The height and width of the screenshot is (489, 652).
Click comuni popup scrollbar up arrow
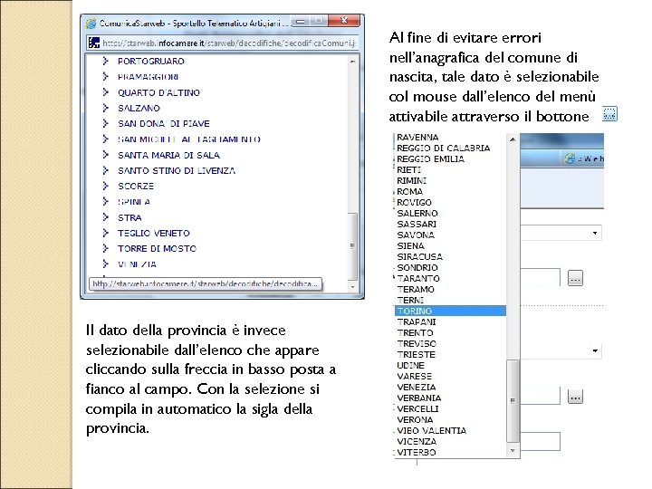point(352,62)
